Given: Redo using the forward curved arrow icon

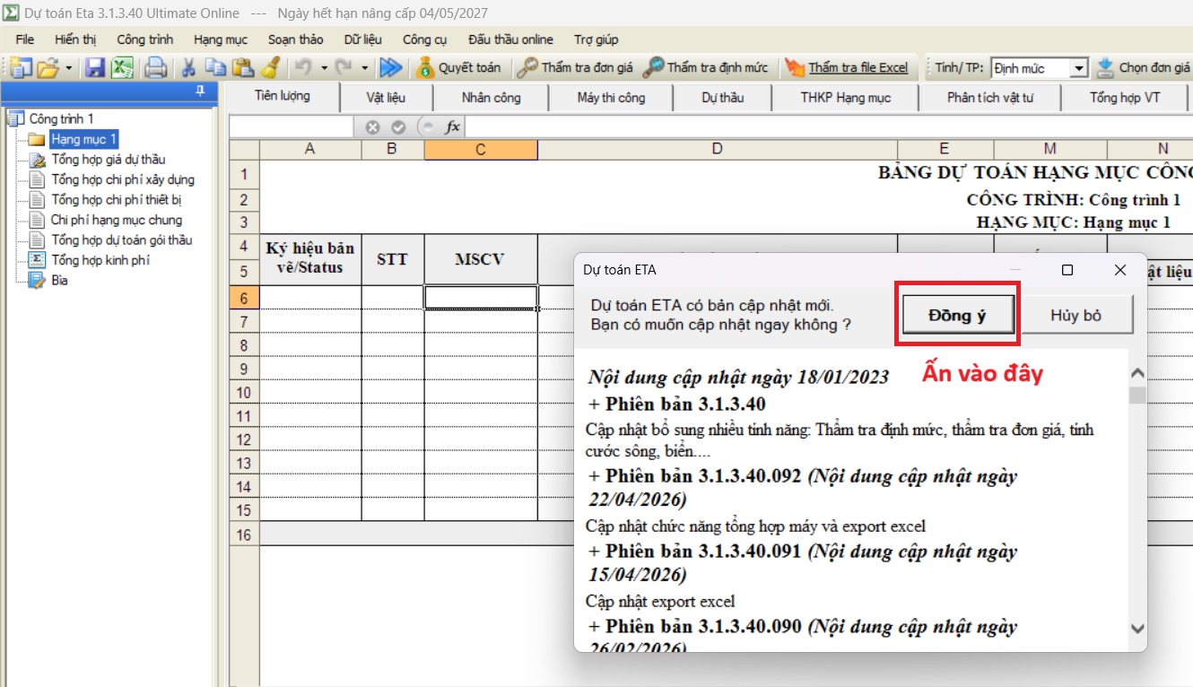Looking at the screenshot, I should pos(343,67).
